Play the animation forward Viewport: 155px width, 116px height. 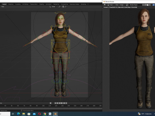pos(62,103)
